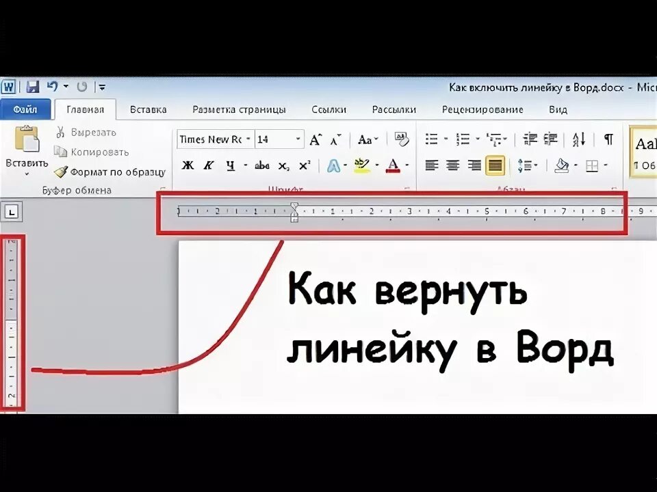Open the Абзац dialog launcher

[x=615, y=189]
